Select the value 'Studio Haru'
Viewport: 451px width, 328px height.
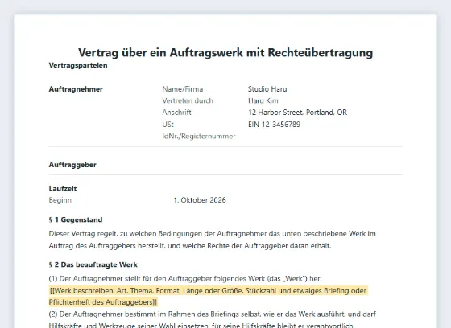[x=267, y=89]
